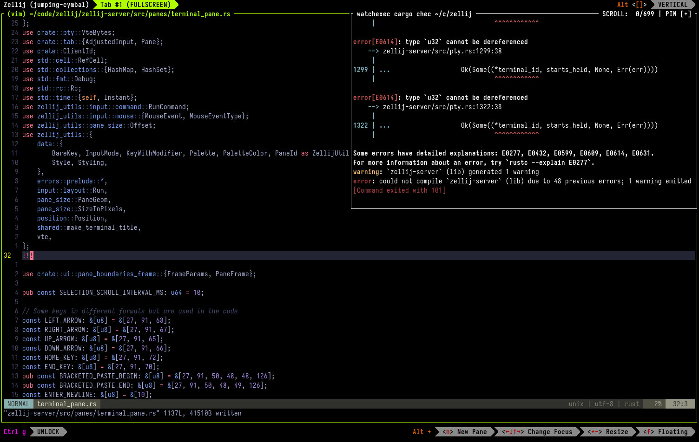Click the 2% file position indicator
699x442 pixels.
[x=658, y=404]
